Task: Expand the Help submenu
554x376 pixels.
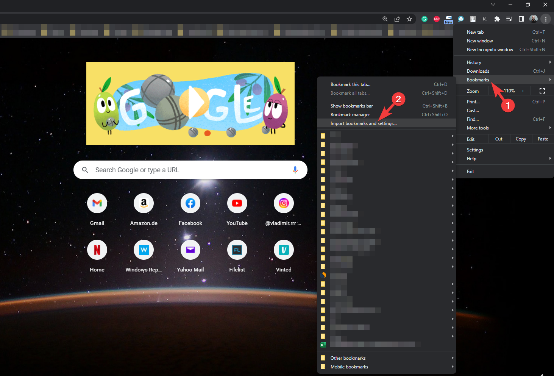Action: pyautogui.click(x=504, y=159)
